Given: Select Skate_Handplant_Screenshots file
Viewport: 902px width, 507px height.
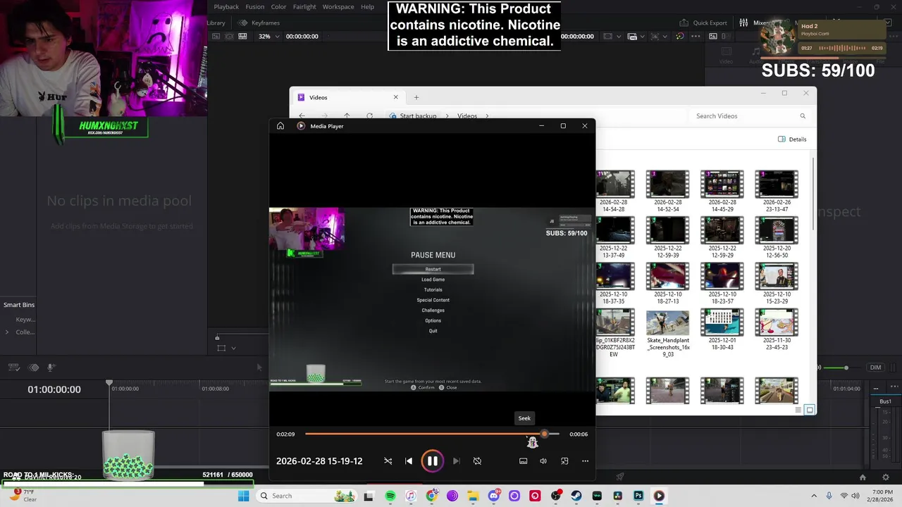Looking at the screenshot, I should (667, 334).
